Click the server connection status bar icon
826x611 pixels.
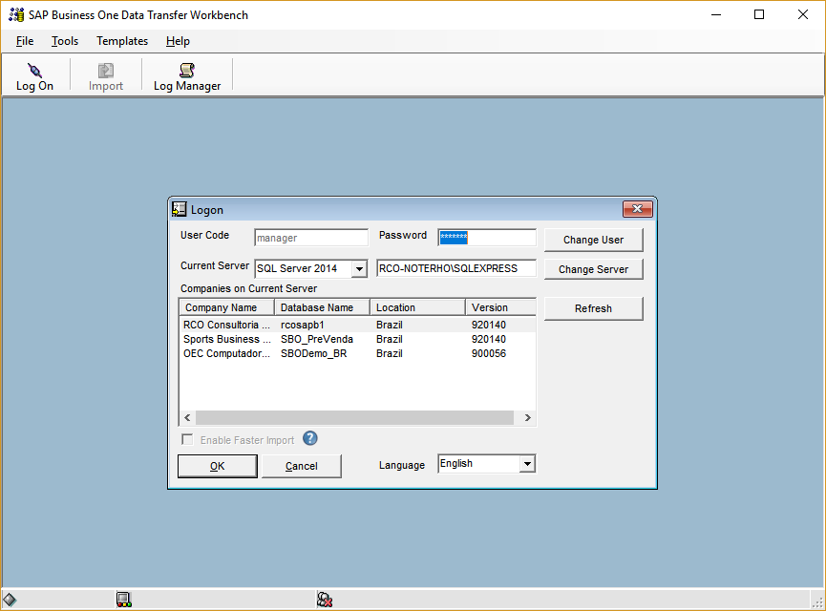[124, 600]
